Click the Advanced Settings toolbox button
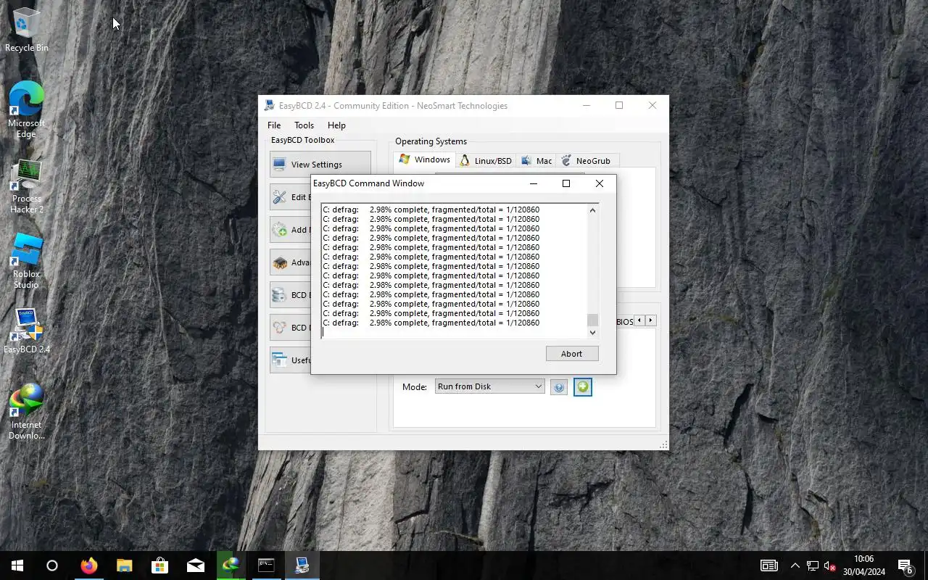 (x=291, y=262)
